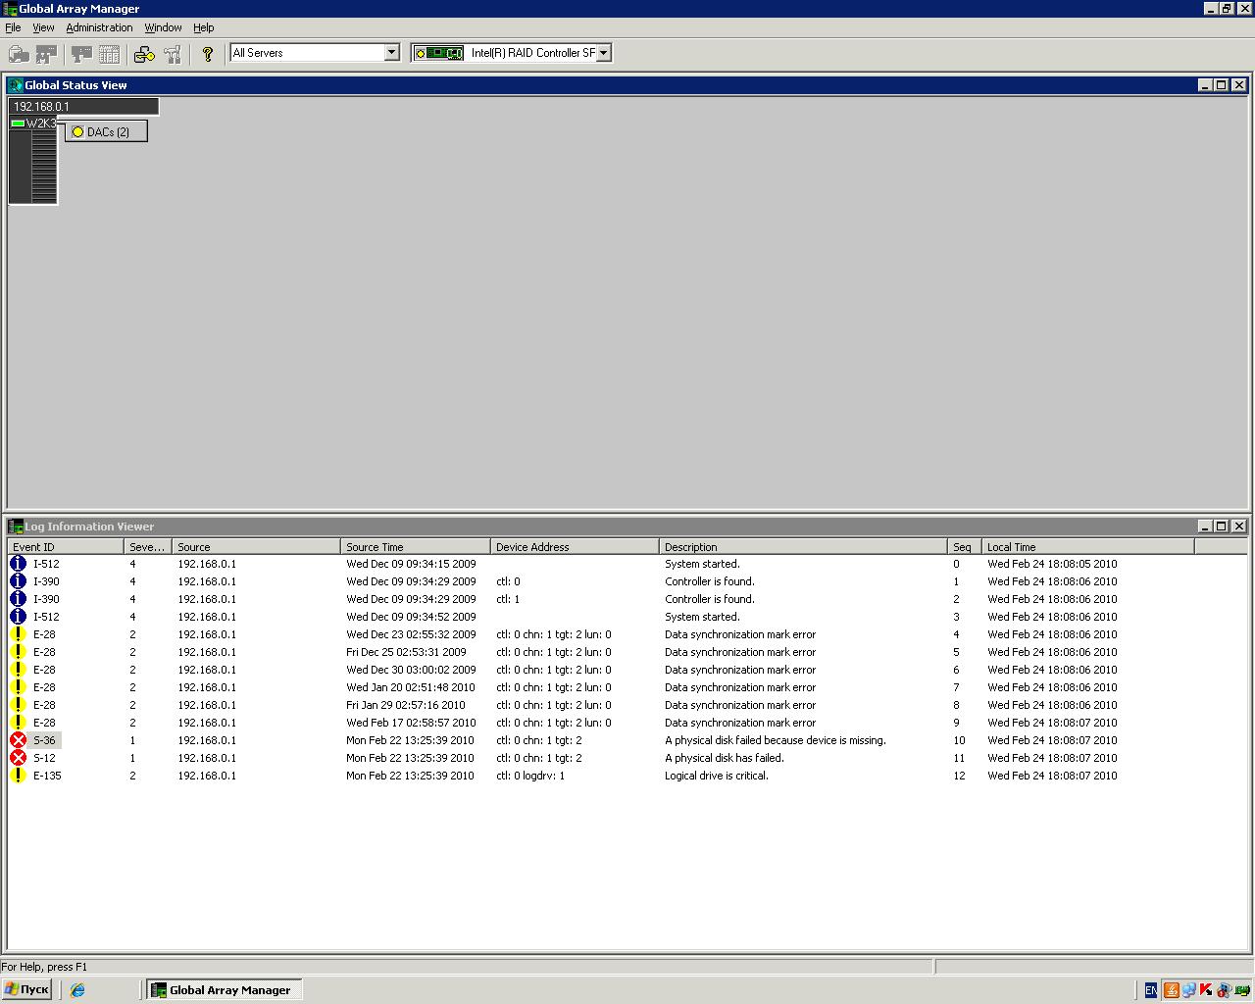
Task: Click the DACs (2) status button
Action: coord(107,131)
